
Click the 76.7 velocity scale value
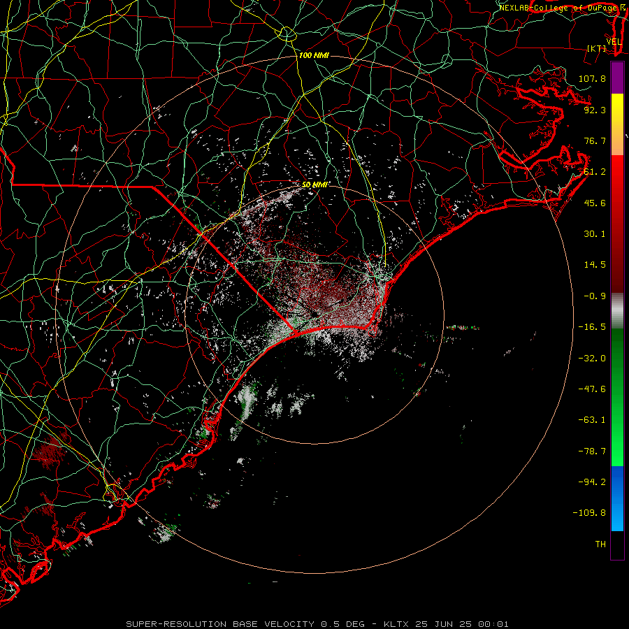click(595, 140)
